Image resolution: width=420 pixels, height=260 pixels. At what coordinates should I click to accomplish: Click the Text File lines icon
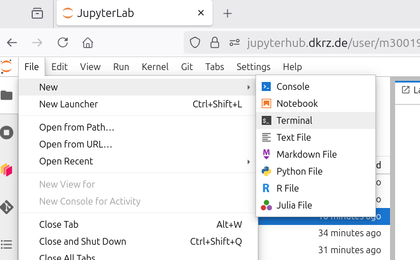(266, 137)
